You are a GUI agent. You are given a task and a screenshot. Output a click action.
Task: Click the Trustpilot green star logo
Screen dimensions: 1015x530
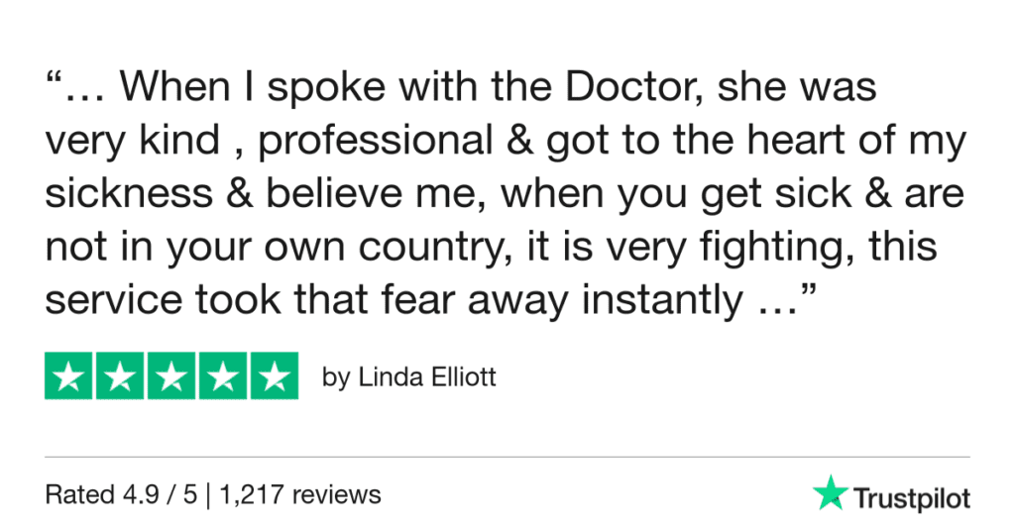tap(827, 491)
